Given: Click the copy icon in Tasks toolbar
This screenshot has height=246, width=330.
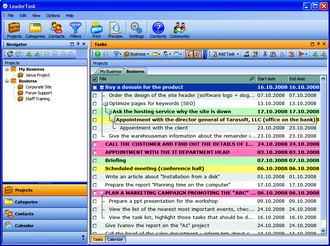Looking at the screenshot, I should point(273,54).
